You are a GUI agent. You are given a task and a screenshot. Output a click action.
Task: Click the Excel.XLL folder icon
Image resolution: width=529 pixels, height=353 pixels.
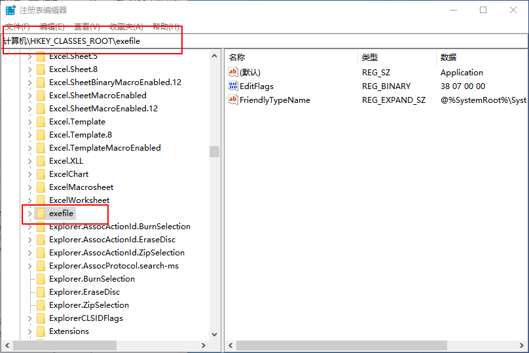click(x=41, y=161)
